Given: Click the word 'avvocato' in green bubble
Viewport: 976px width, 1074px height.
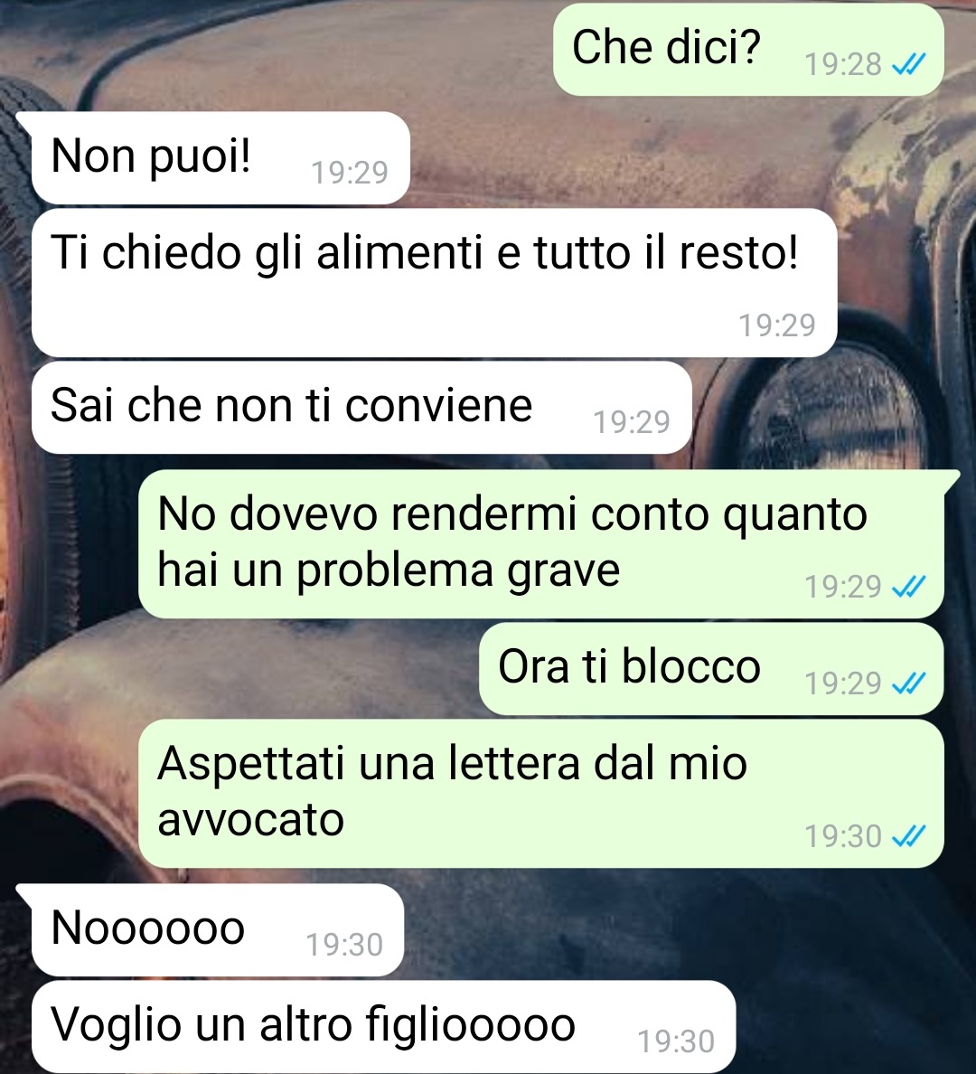Looking at the screenshot, I should pos(250,820).
